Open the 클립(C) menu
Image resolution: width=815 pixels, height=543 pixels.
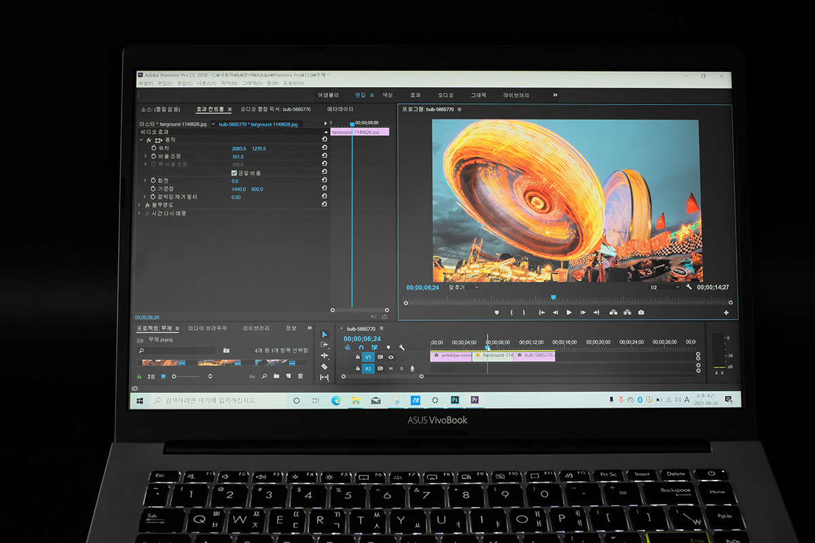[x=184, y=83]
